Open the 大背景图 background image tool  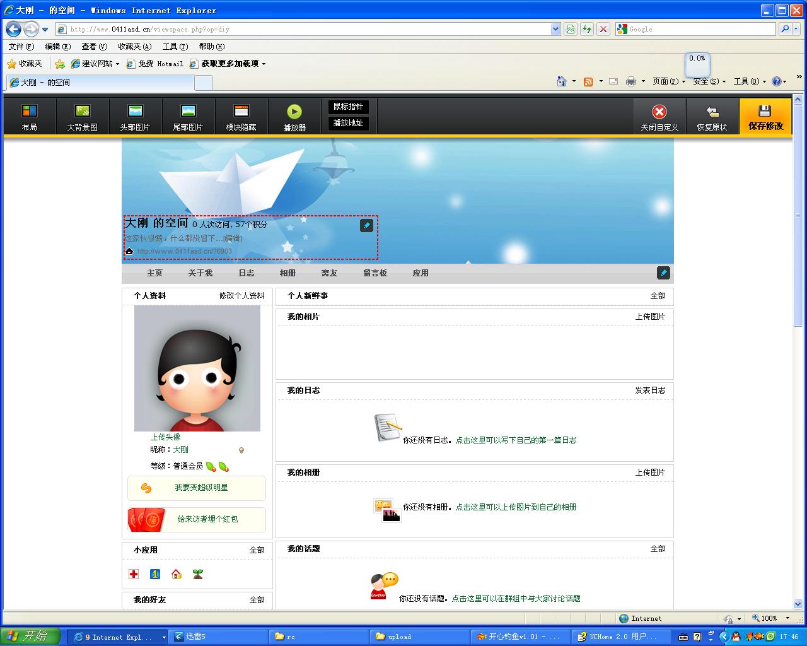point(83,117)
